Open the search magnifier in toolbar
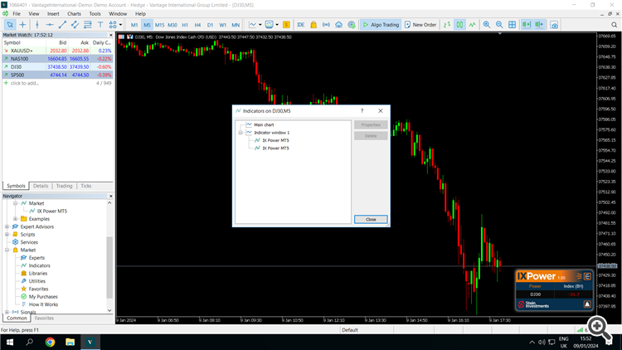The image size is (622, 350). [614, 25]
